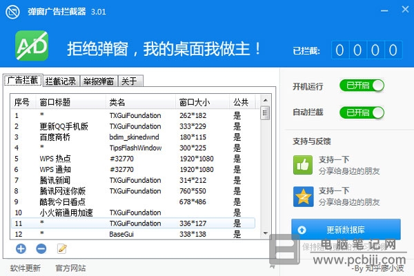Switch to the 拦截记录 tab
The image size is (414, 276).
(x=61, y=81)
